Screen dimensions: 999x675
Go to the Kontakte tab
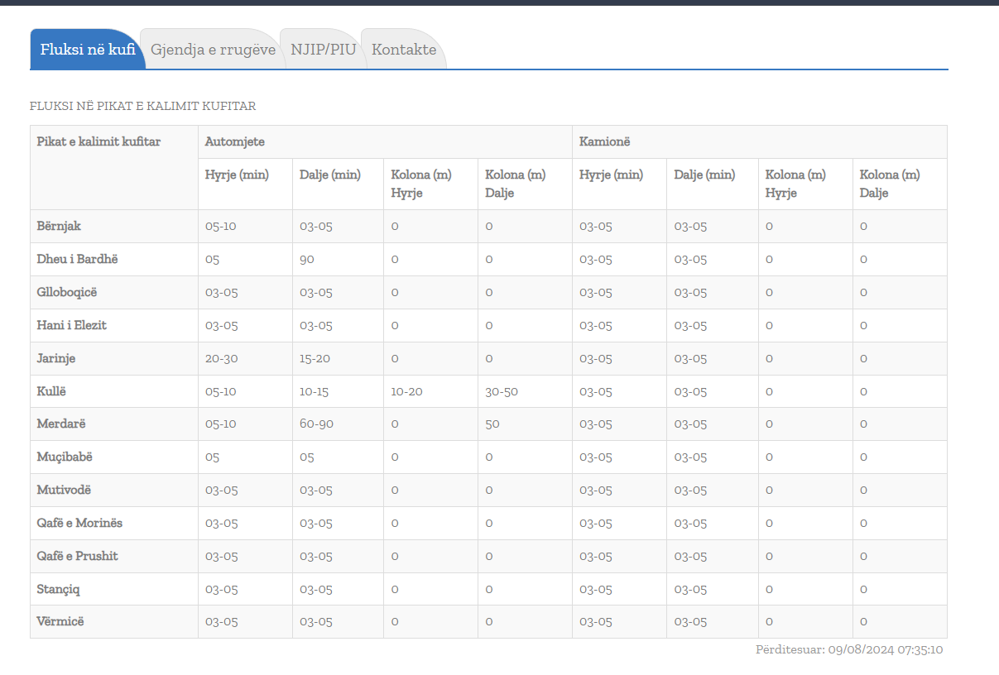coord(404,50)
